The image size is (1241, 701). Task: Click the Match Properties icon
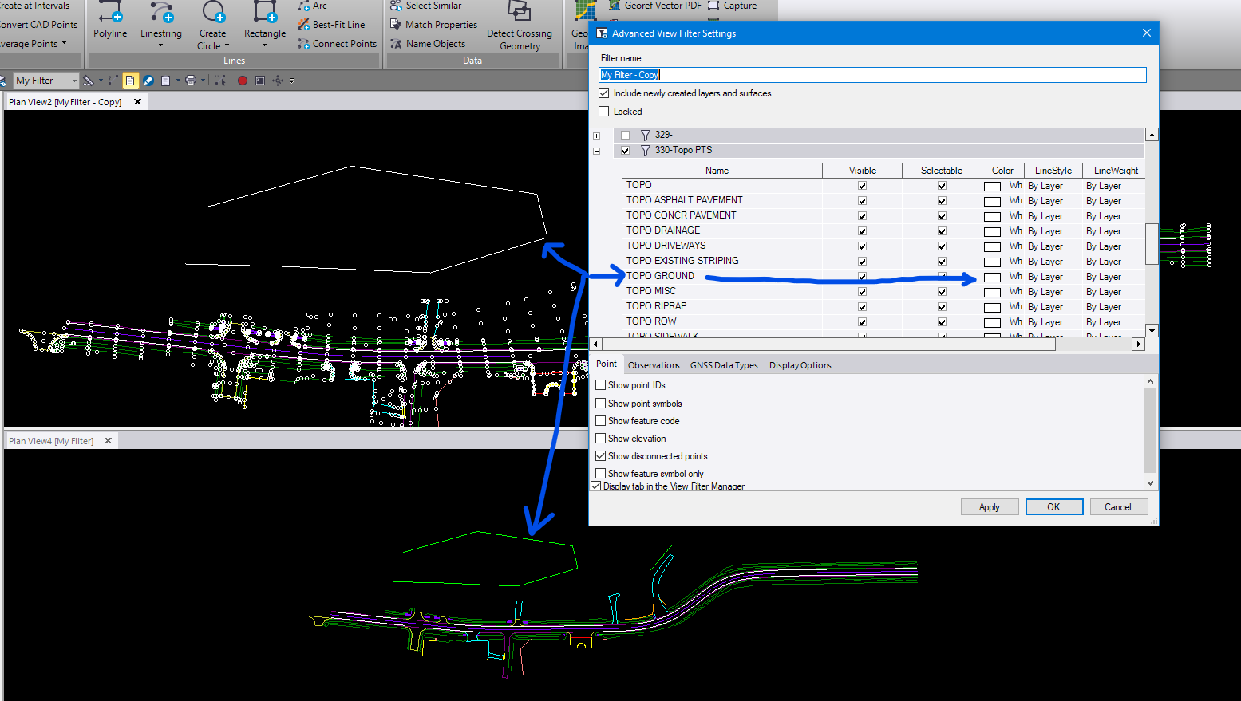(396, 25)
